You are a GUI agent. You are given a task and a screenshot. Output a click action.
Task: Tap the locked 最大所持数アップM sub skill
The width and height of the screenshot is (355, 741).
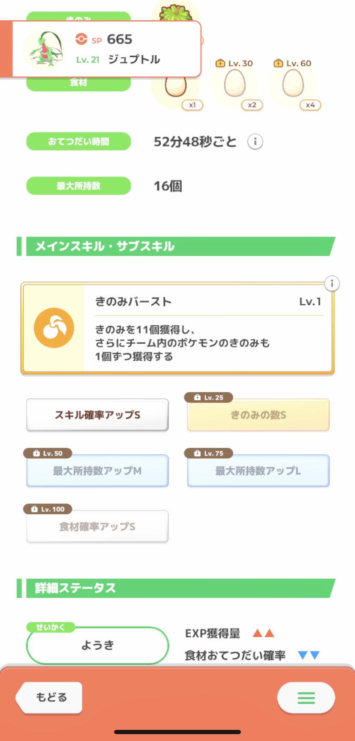click(97, 471)
